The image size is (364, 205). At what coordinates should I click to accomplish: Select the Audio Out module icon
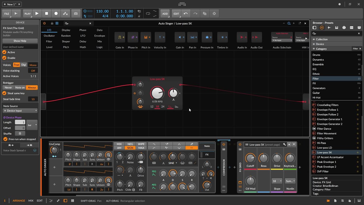click(x=257, y=37)
